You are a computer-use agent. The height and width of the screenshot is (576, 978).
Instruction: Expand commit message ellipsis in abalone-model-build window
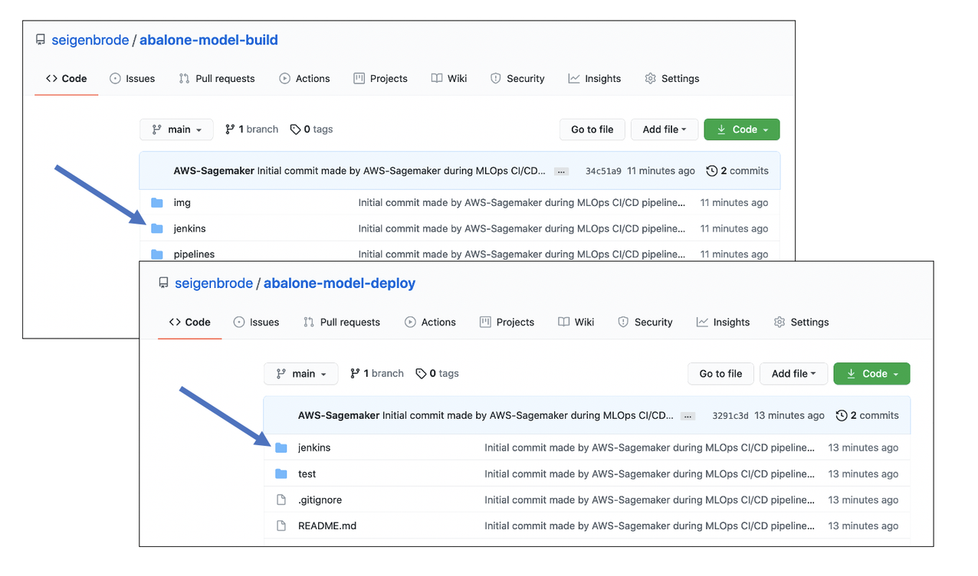click(x=562, y=172)
